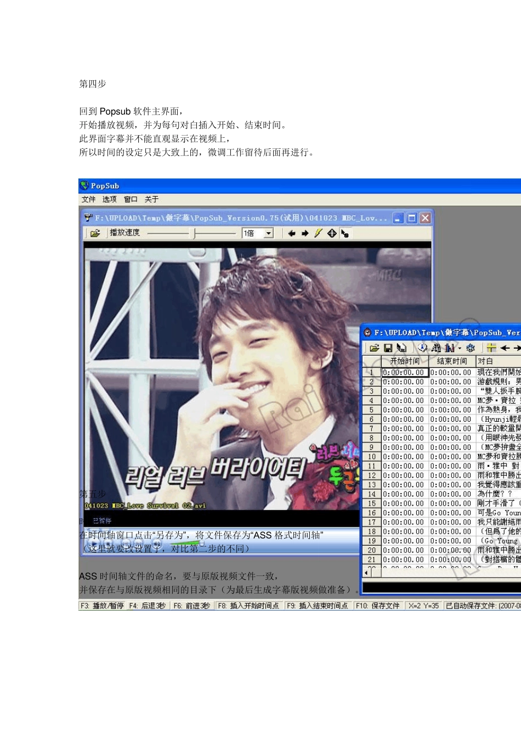Click row header number 5 in the timeline table
Image resolution: width=521 pixels, height=738 pixels.
371,410
